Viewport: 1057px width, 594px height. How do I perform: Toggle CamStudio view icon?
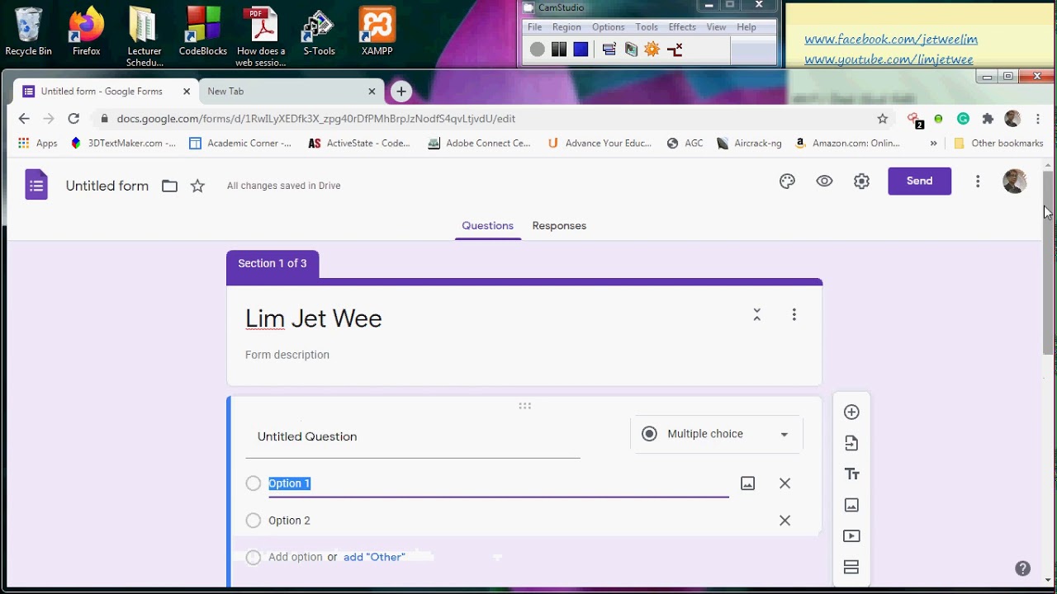click(x=609, y=49)
